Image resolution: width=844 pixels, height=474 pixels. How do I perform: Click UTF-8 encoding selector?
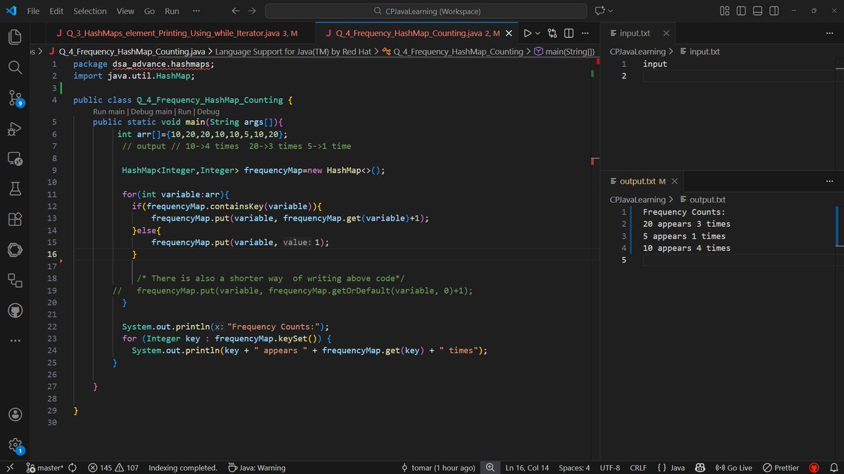609,468
